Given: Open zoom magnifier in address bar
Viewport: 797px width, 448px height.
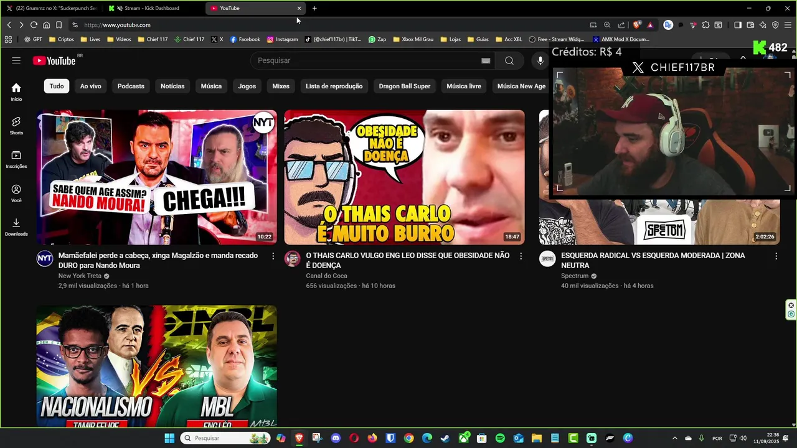Looking at the screenshot, I should [x=607, y=25].
